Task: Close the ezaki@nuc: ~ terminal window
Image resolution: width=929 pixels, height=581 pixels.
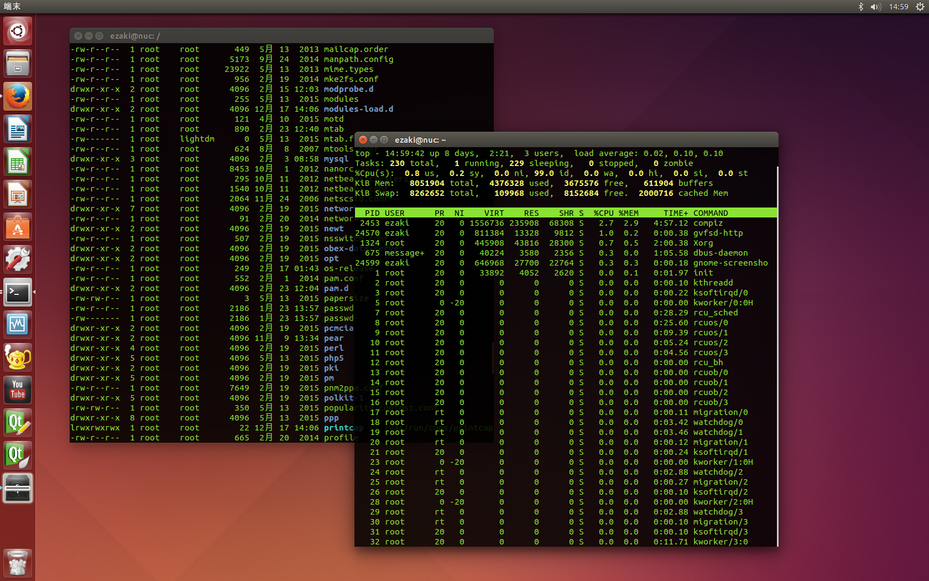Action: tap(363, 140)
